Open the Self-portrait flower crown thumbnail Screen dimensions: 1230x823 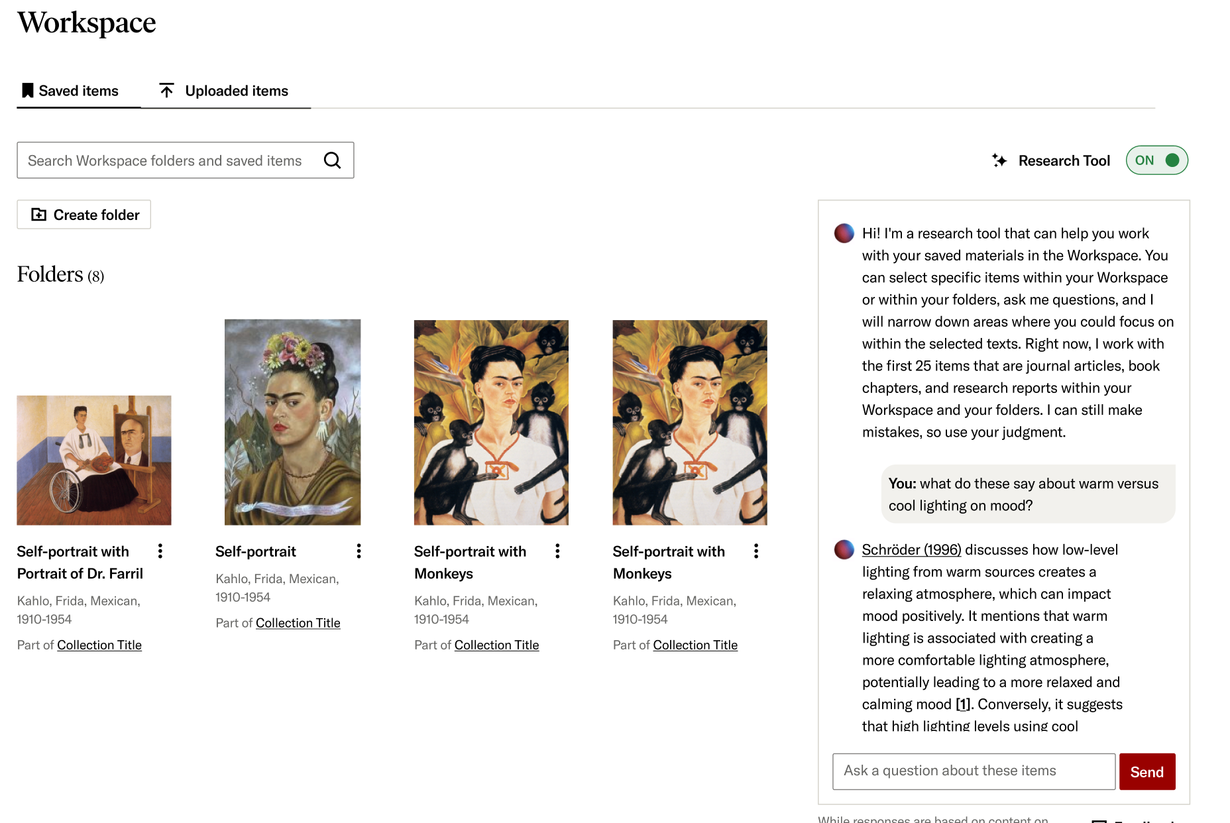[x=292, y=422]
